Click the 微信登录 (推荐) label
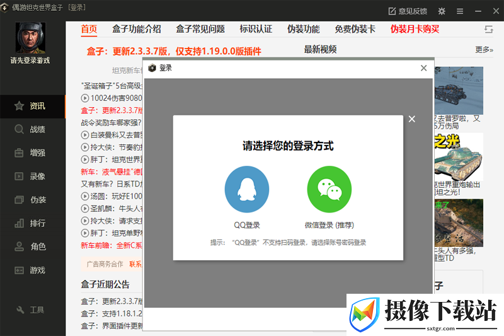504x336 pixels. pyautogui.click(x=329, y=225)
